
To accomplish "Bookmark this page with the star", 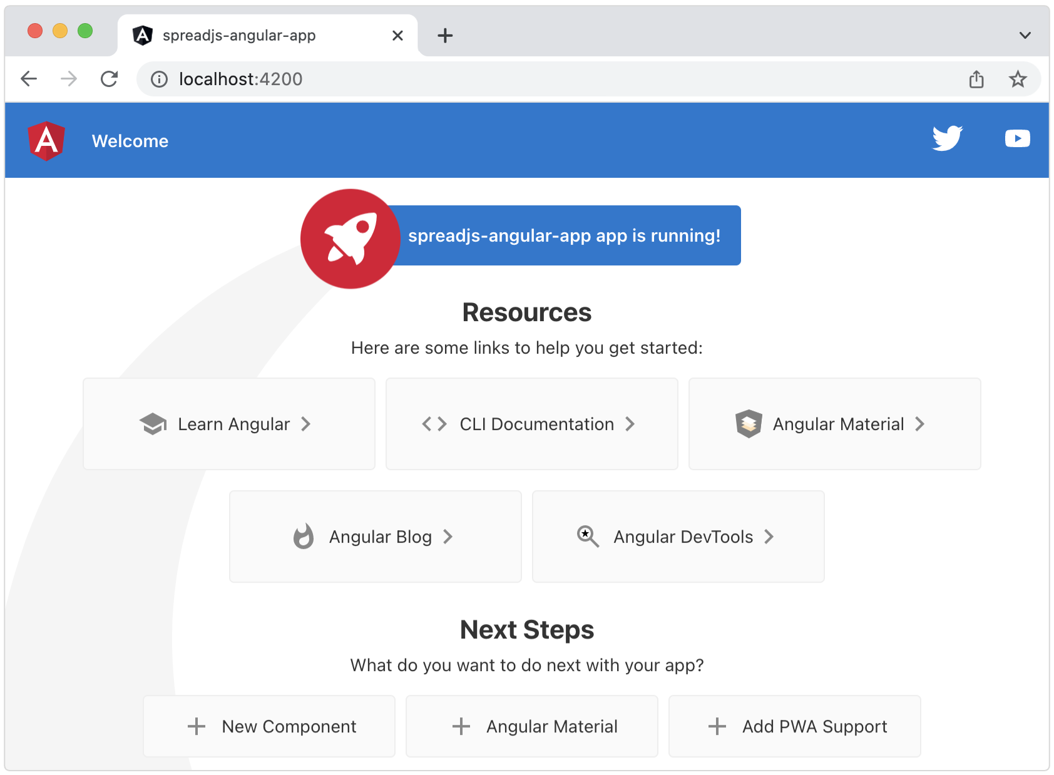I will (1018, 79).
